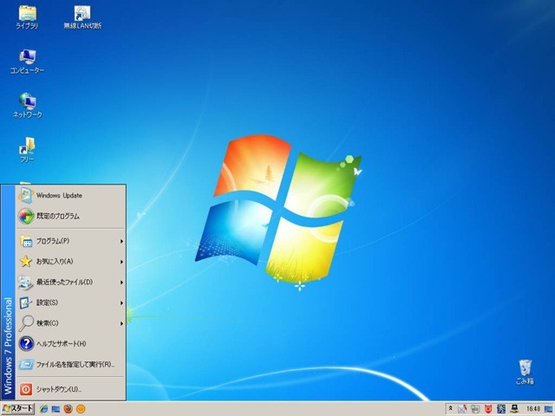
Task: Open 設定(S) menu entry
Action: (x=71, y=302)
